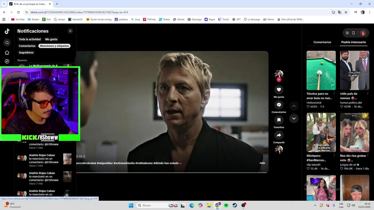374x210 pixels.
Task: Reload the page in Chrome
Action: coord(18,12)
